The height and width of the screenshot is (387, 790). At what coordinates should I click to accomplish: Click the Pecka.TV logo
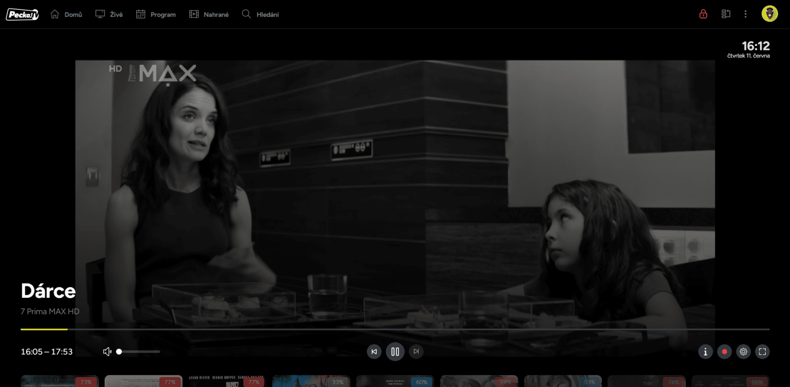22,14
